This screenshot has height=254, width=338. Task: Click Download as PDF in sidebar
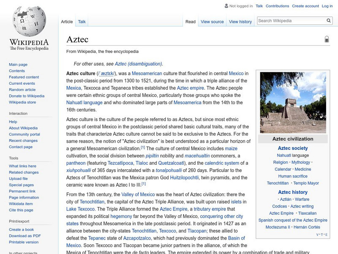point(25,236)
